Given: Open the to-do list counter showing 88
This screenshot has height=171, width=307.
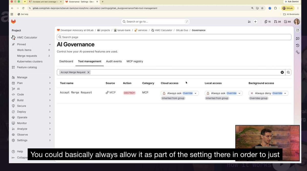Looking at the screenshot, I should pyautogui.click(x=288, y=22).
